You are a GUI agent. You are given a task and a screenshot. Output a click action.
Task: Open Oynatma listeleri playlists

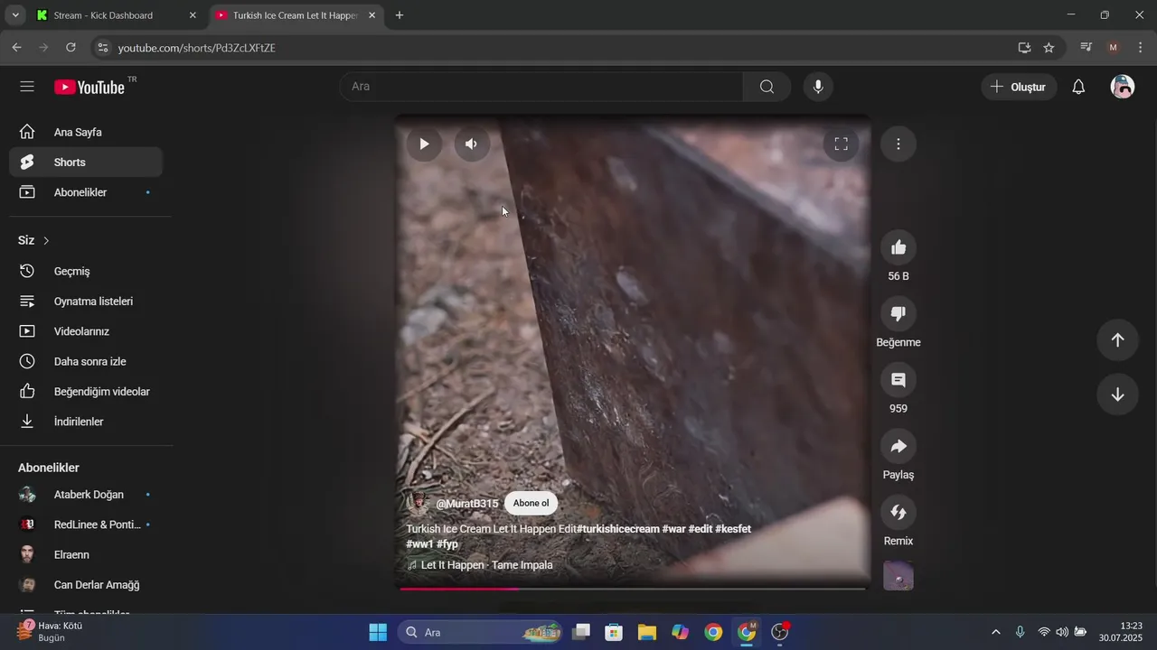[86, 302]
